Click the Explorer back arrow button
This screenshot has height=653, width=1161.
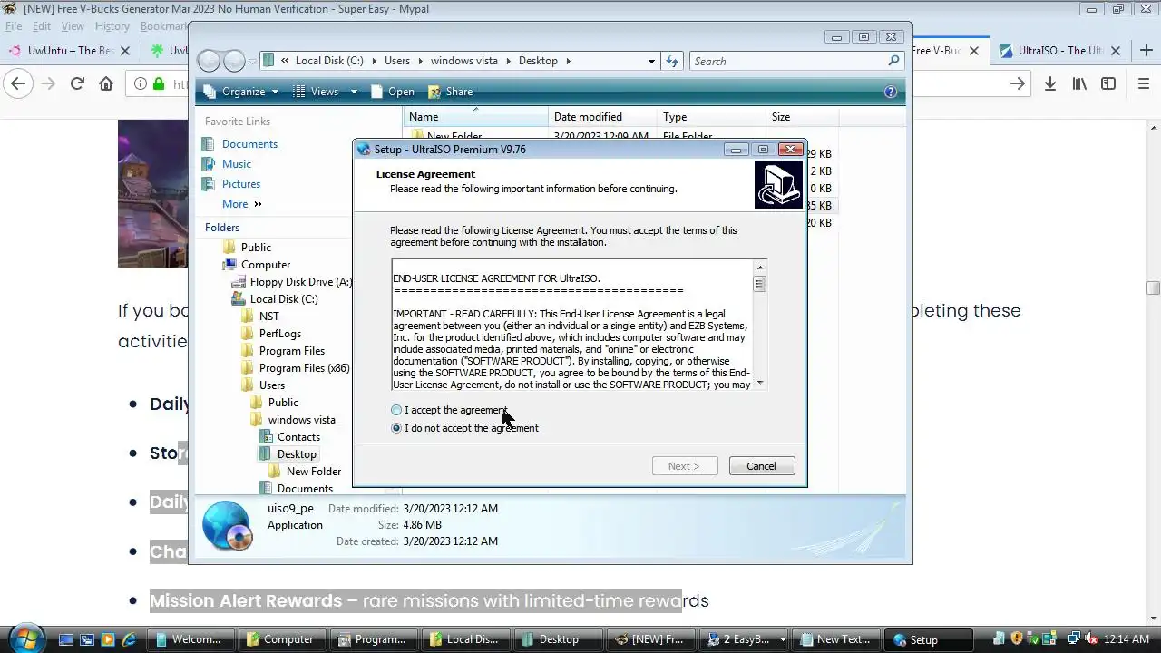[210, 61]
